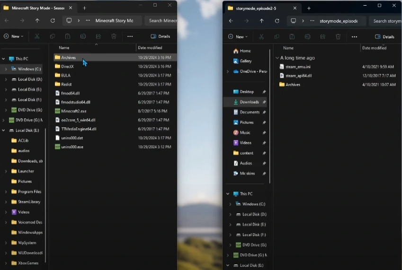Open New dropdown in left window
Viewport: 402px width, 270px height.
point(14,36)
